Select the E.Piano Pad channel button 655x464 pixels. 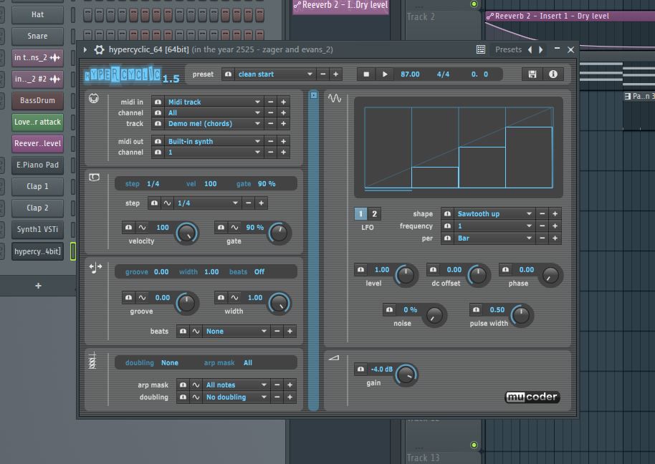[37, 165]
